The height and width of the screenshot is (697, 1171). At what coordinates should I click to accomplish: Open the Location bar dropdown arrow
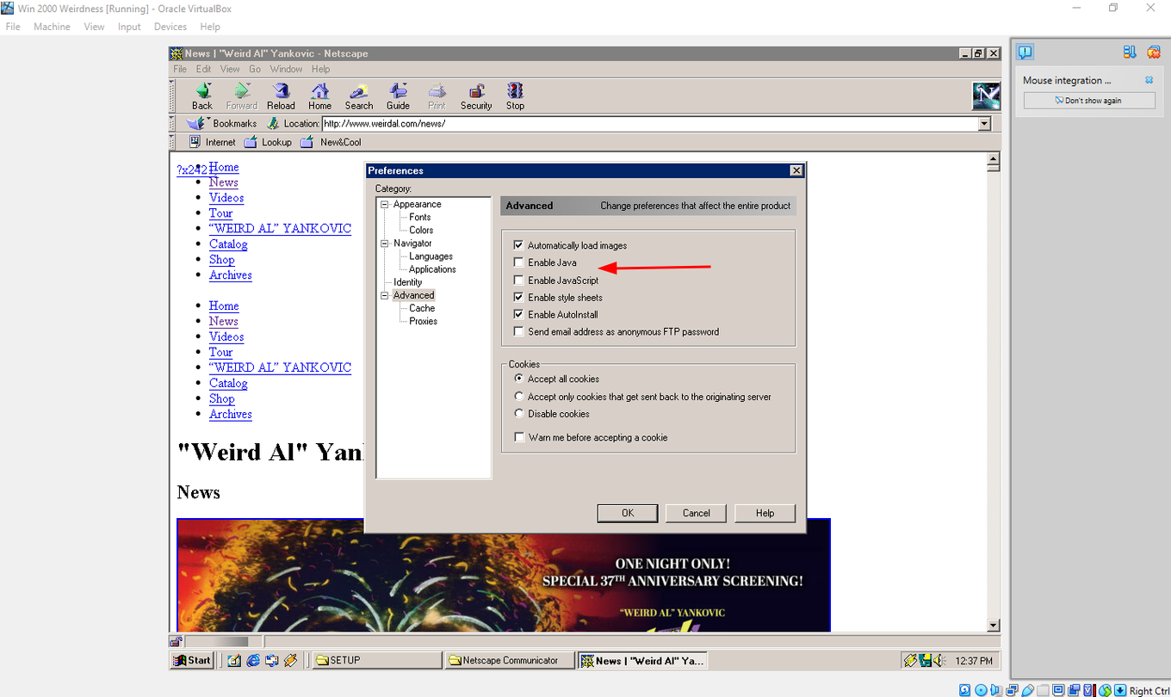pyautogui.click(x=985, y=124)
